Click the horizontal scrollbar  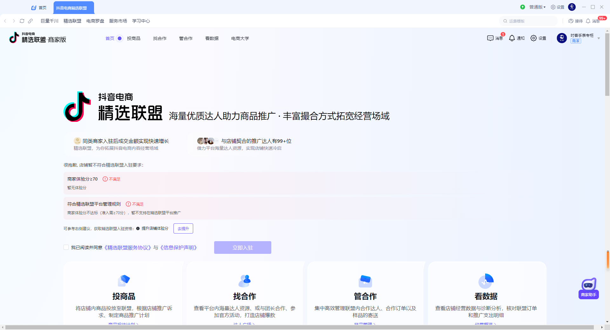300,327
